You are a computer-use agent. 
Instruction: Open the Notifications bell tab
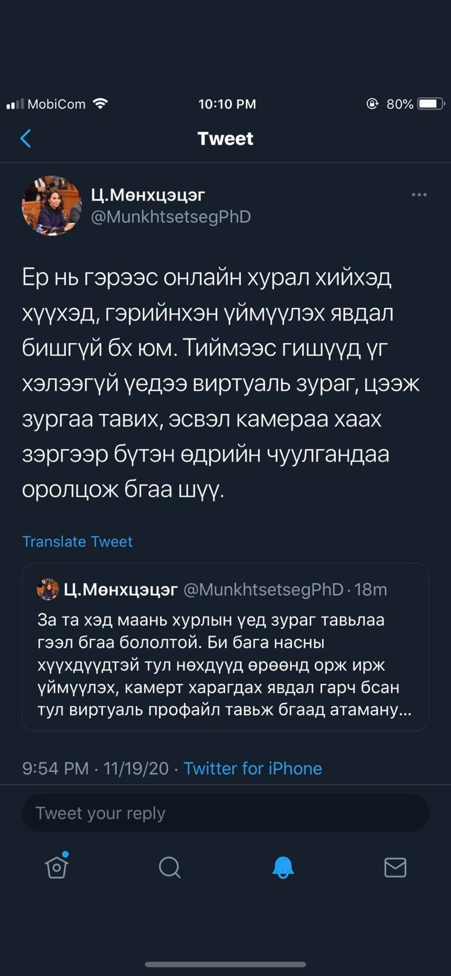(283, 867)
